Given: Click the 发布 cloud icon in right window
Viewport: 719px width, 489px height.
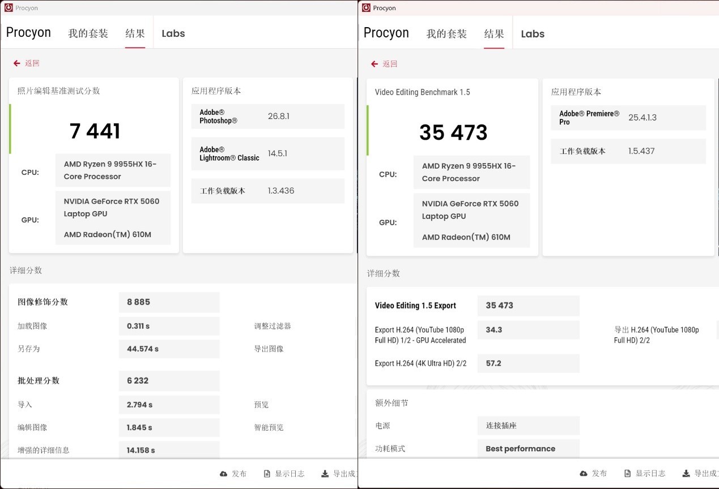Looking at the screenshot, I should point(584,473).
